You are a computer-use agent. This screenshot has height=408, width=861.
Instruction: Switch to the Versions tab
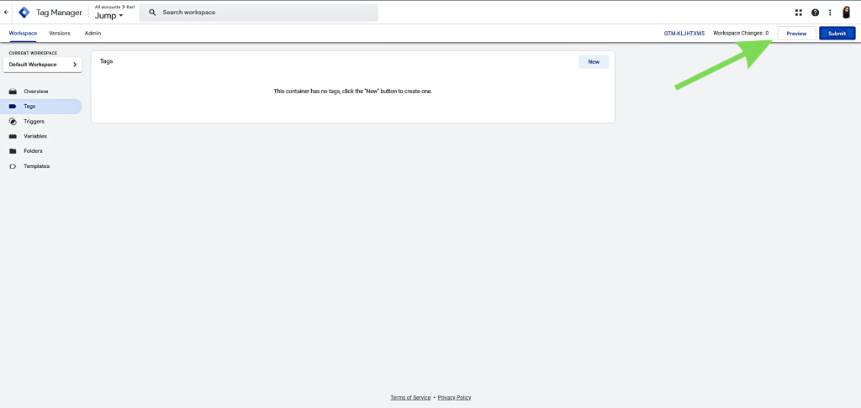coord(60,33)
